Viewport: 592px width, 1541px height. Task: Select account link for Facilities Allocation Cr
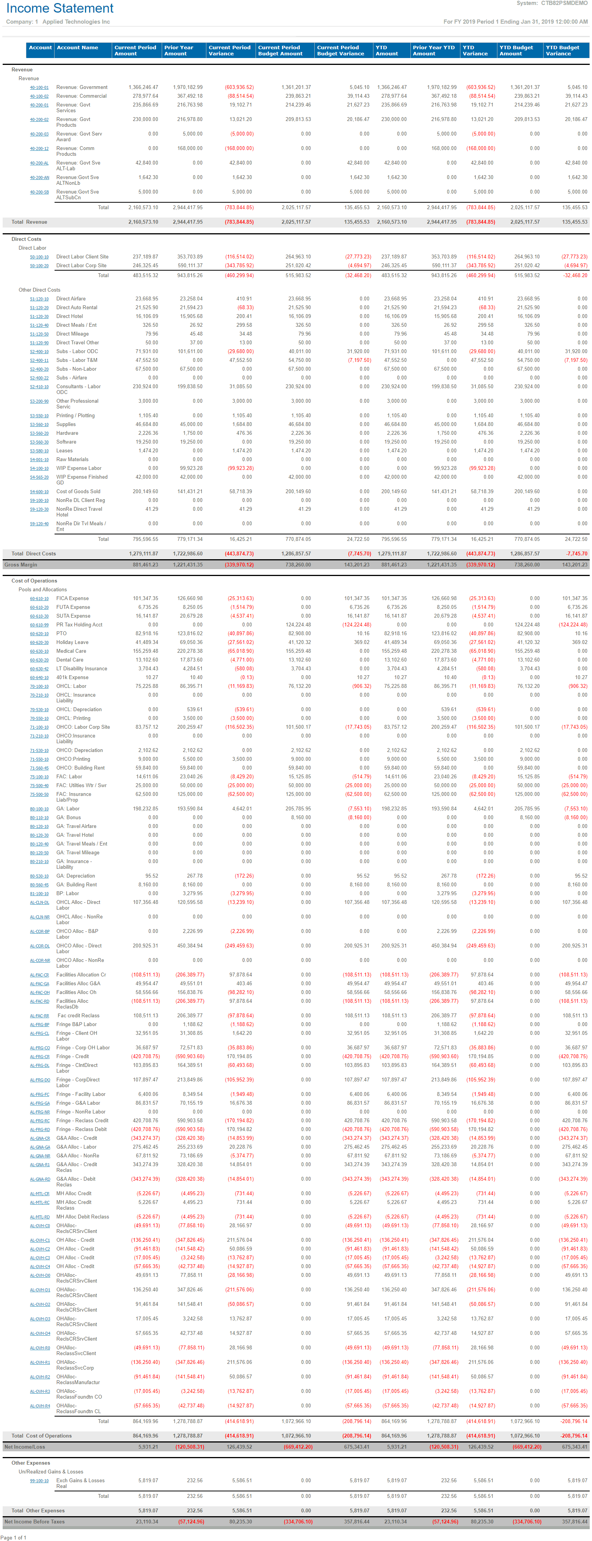coord(39,975)
